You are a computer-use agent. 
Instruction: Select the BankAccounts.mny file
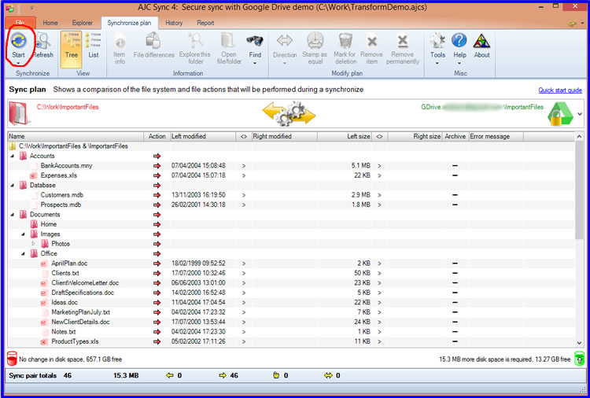coord(66,165)
